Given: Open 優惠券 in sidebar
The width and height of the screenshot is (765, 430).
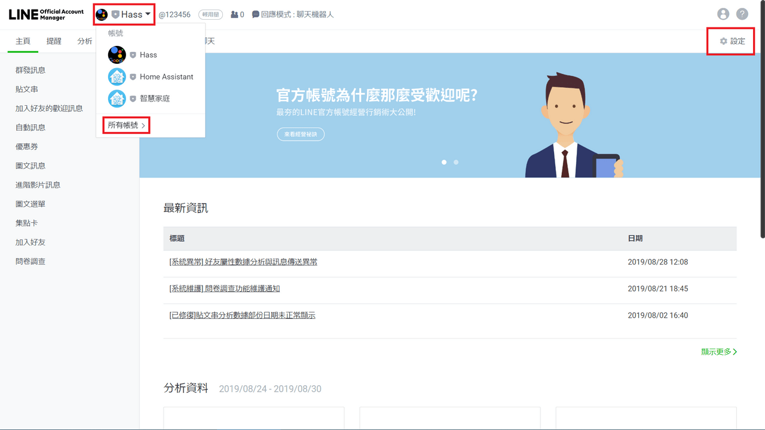Looking at the screenshot, I should (27, 146).
